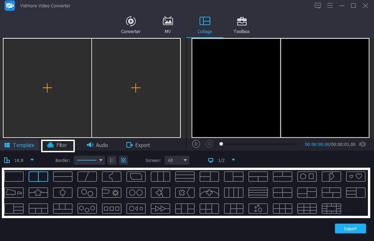Viewport: 374px width, 241px height.
Task: Select the side-by-side two-panel template
Action: click(x=38, y=177)
